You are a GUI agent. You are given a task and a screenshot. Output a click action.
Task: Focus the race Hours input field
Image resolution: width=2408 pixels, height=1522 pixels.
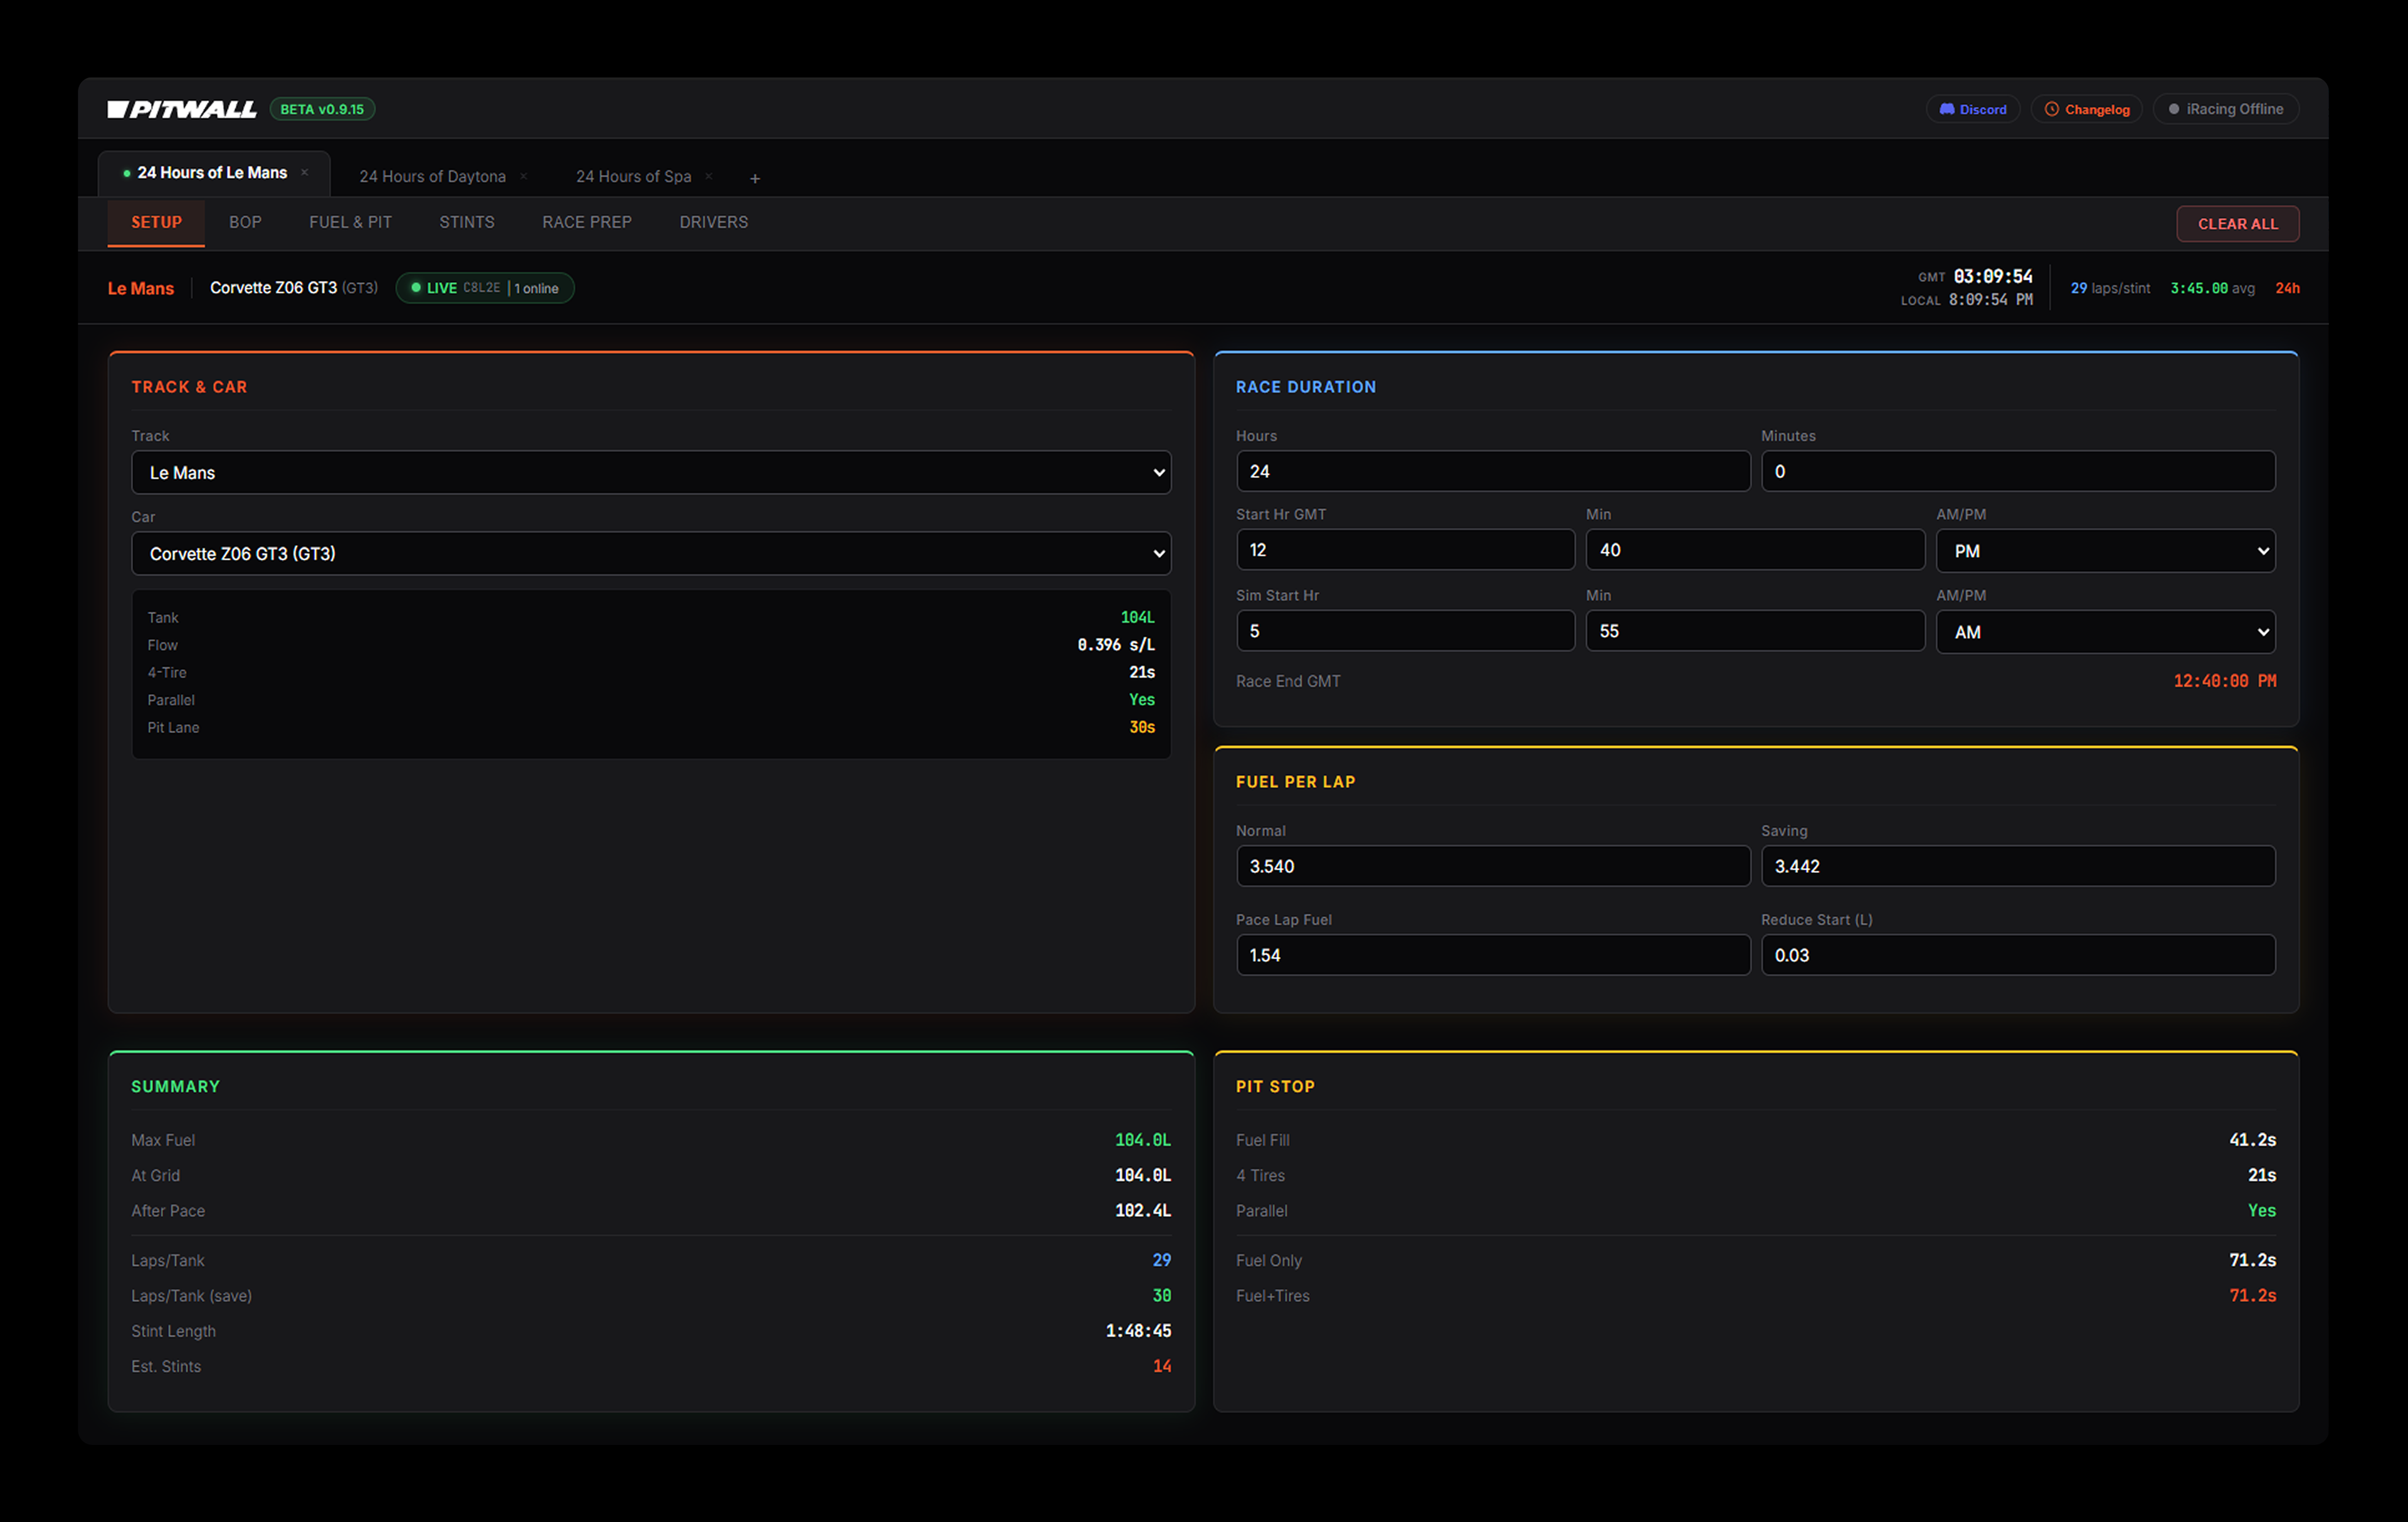pos(1492,471)
